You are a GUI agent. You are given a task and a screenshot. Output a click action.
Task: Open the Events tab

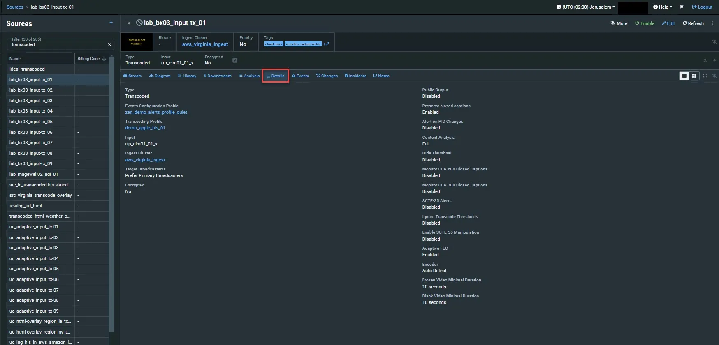[300, 76]
